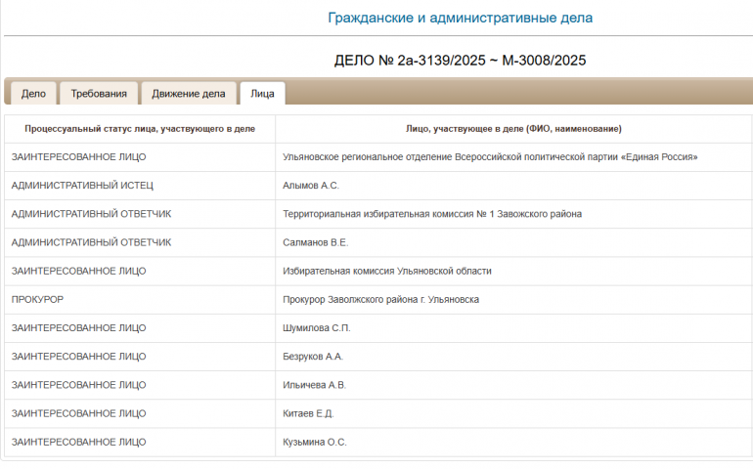Select the Единая Россия regional branch entry
This screenshot has width=753, height=469.
489,157
